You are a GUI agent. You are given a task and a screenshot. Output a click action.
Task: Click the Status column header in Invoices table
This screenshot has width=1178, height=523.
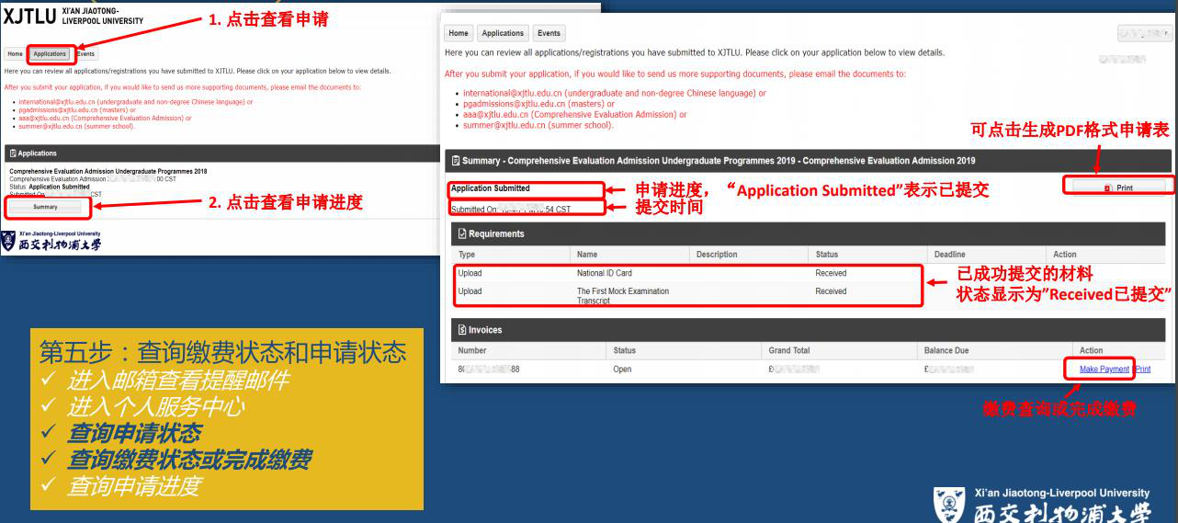pyautogui.click(x=624, y=351)
